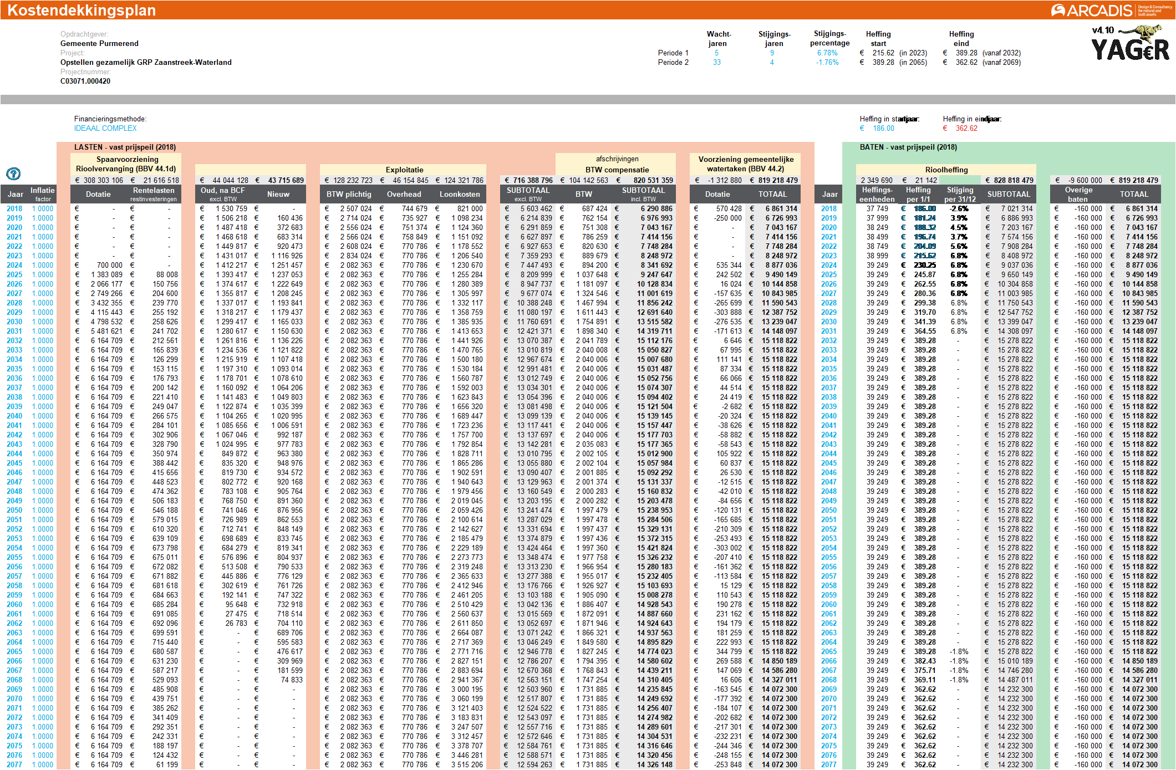Viewport: 1176px width, 770px height.
Task: Click the SUBTOTAAL excl. BTW column header
Action: [528, 194]
